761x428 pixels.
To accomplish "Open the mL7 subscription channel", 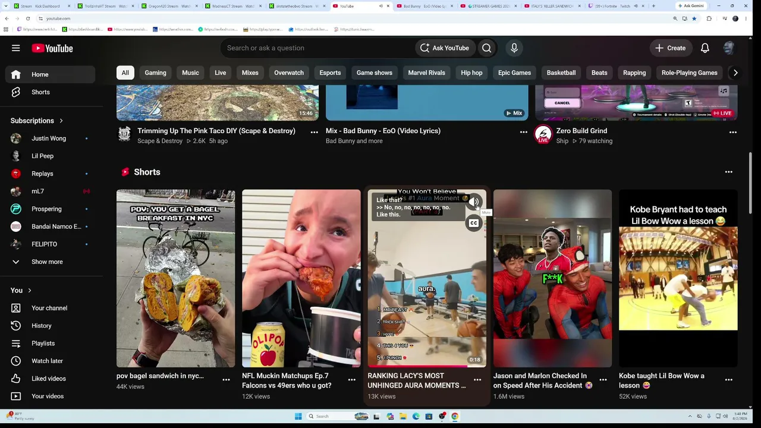I will 51,191.
